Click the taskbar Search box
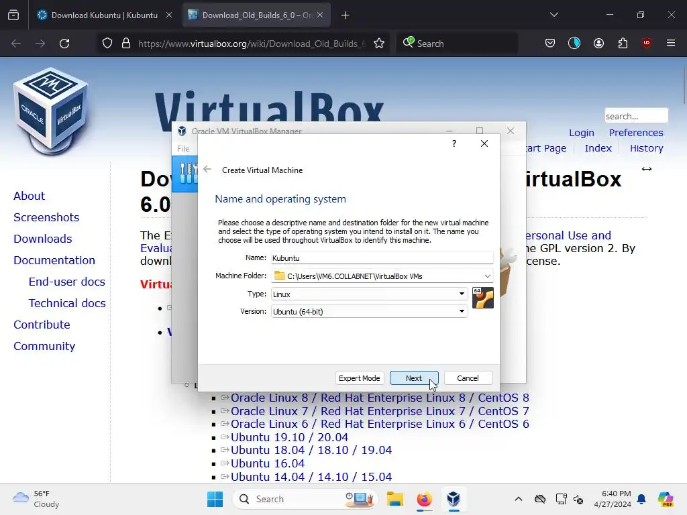687x515 pixels. (305, 499)
